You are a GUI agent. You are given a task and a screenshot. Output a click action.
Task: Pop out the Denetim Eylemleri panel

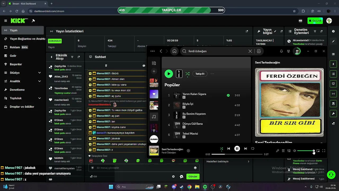tap(321, 31)
